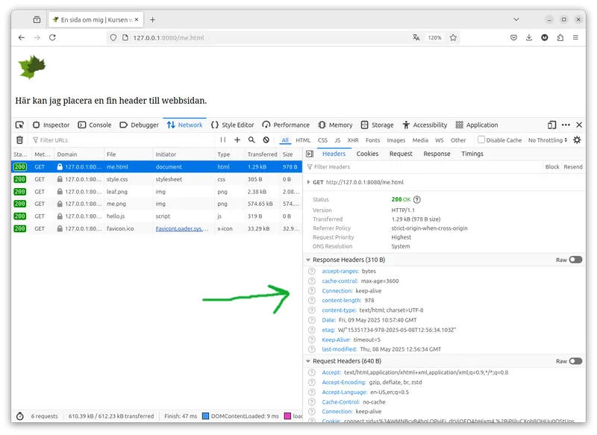Click the plus icon in network toolbar
Screen dimensions: 597x435
pyautogui.click(x=237, y=140)
